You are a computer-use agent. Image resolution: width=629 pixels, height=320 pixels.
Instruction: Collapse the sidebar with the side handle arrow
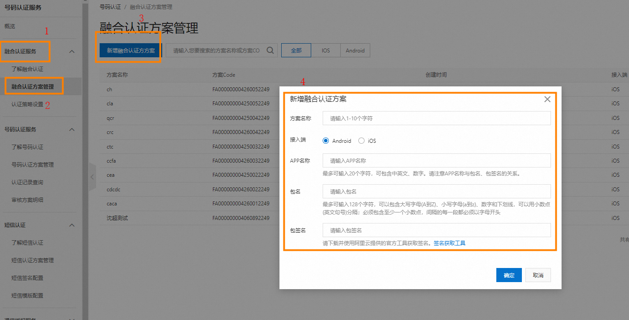(x=92, y=177)
